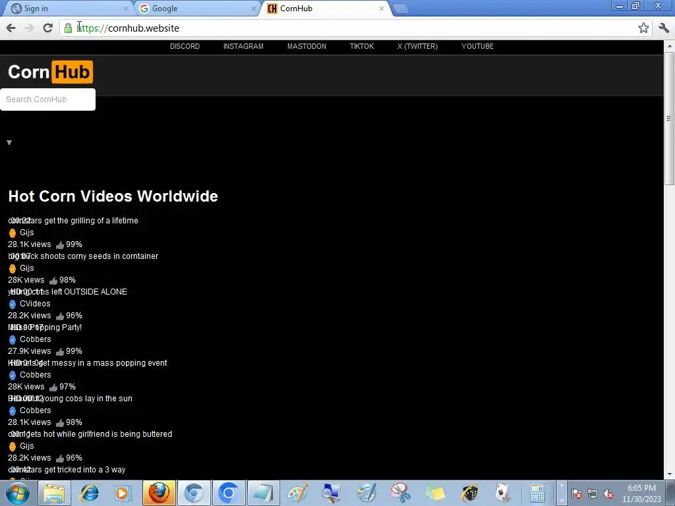675x506 pixels.
Task: Open the Windows Start menu
Action: [x=17, y=493]
